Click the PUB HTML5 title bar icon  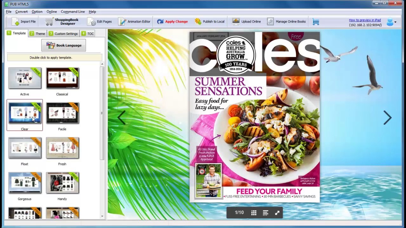tap(6, 4)
